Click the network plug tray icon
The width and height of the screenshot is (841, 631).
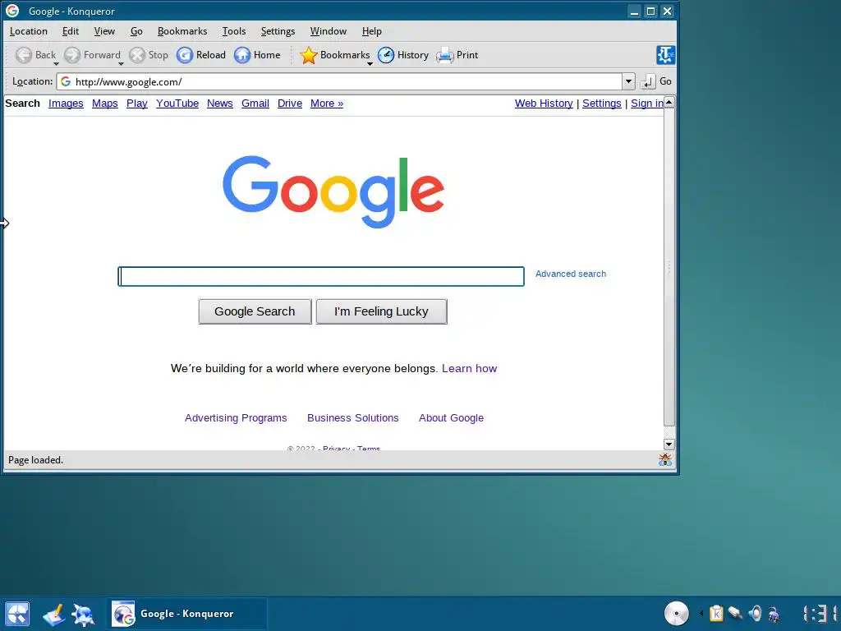[735, 613]
